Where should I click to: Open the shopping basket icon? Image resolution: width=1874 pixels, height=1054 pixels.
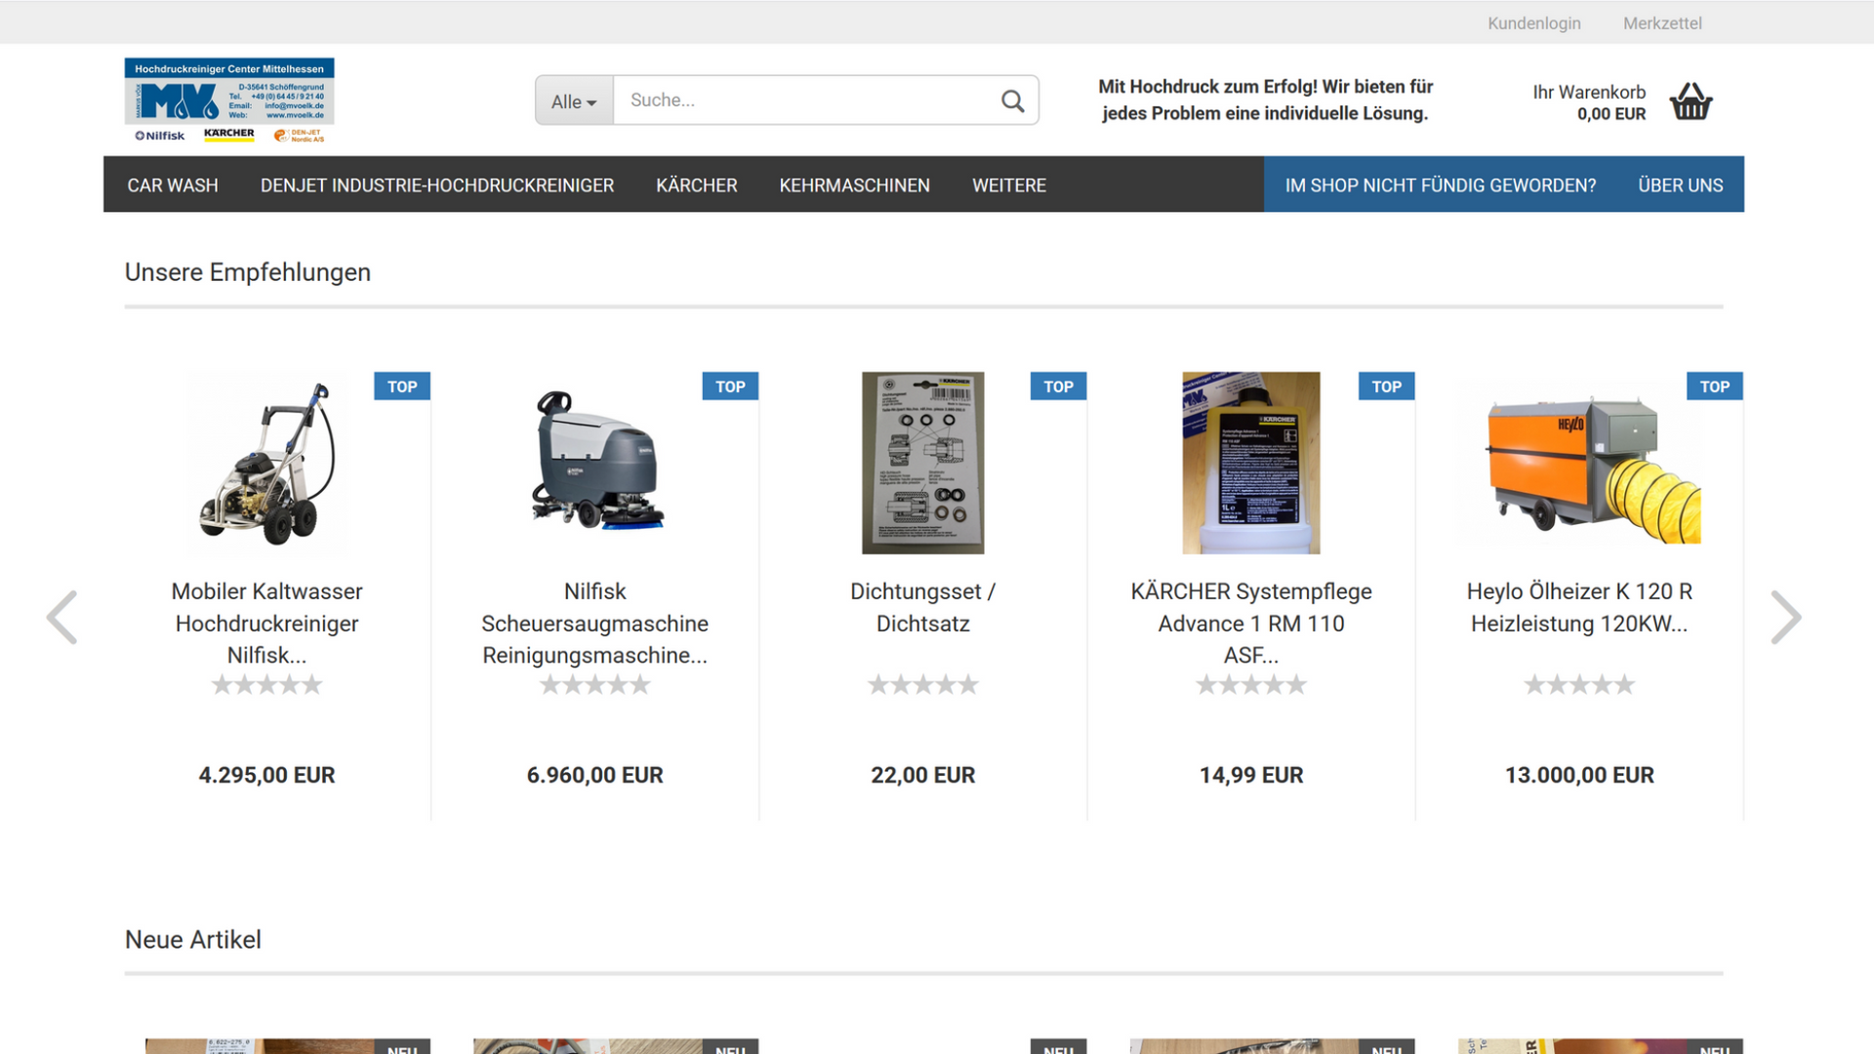1691,101
